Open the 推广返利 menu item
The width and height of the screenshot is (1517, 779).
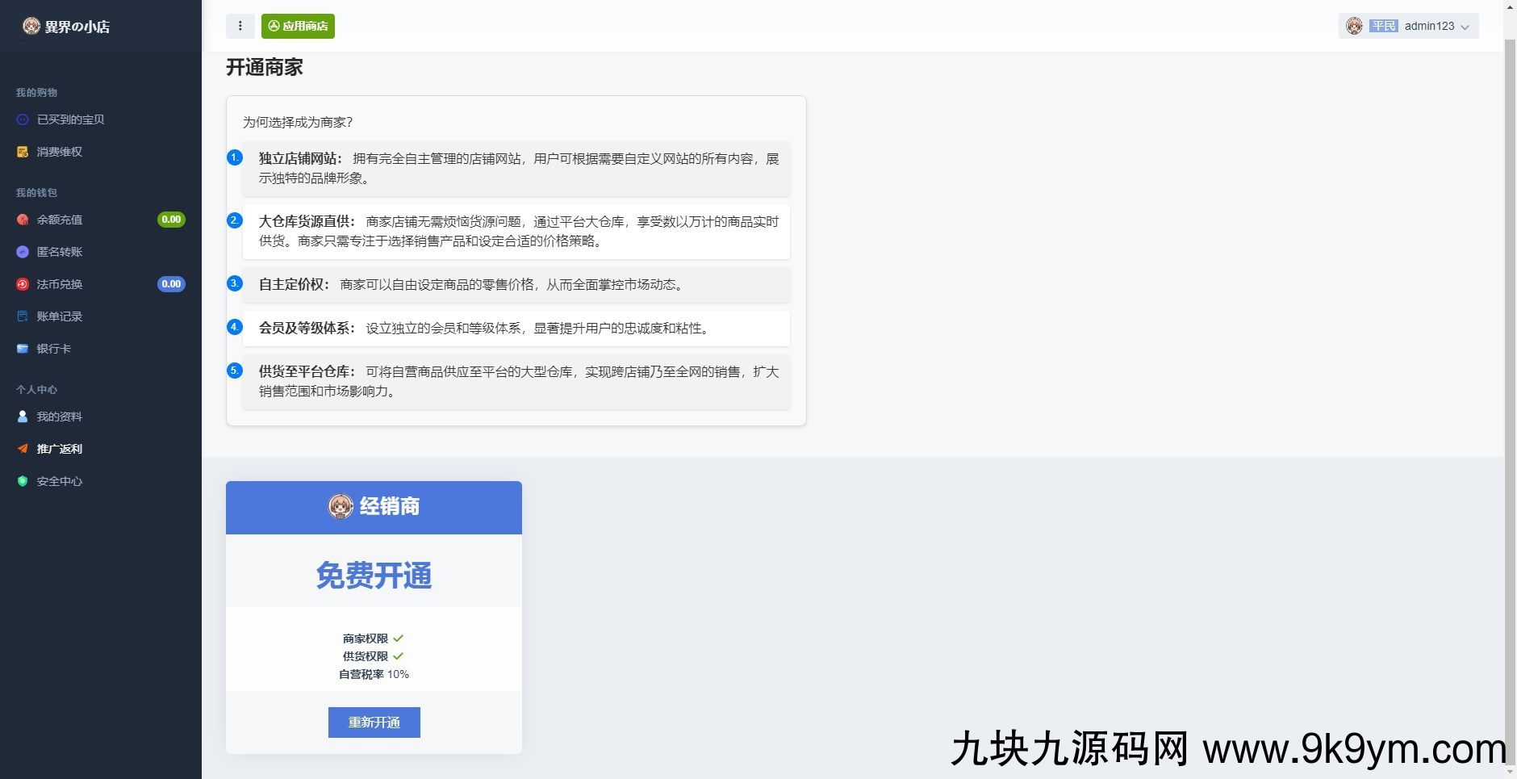pyautogui.click(x=59, y=449)
